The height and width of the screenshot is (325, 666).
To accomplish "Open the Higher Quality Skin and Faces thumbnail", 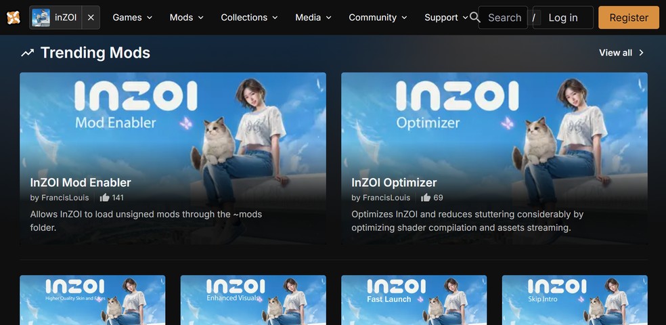I will (x=93, y=300).
